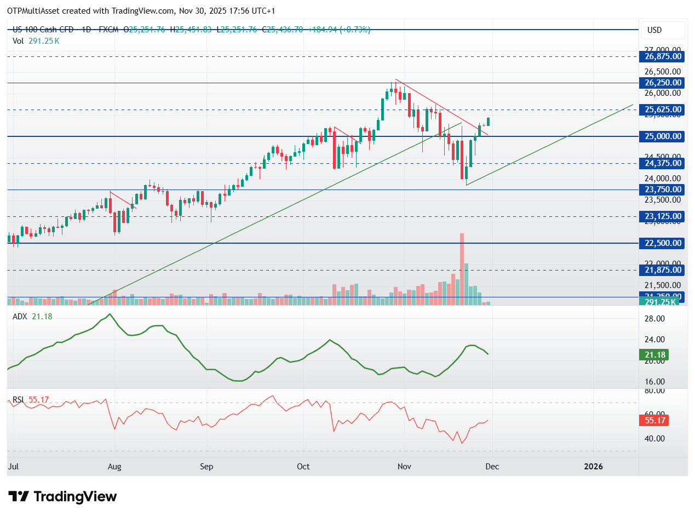Select the most recent green candle
Viewport: 695px width, 517px height.
[x=488, y=121]
